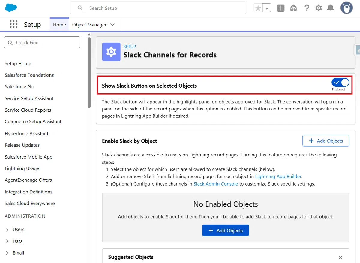
Task: Click the search magnifier in Search Setup
Action: 80,8
